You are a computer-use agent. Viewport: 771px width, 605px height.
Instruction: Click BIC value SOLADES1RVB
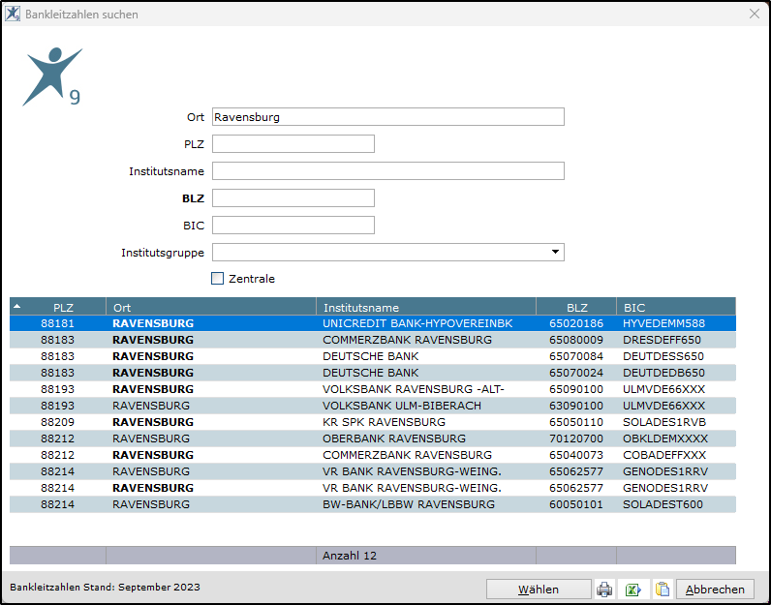pos(664,422)
